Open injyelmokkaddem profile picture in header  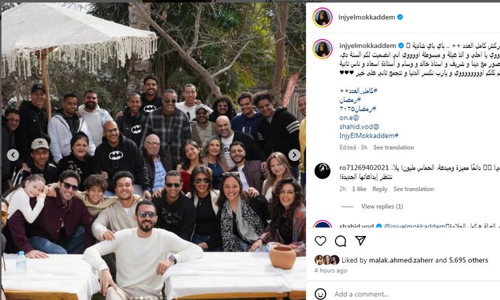[x=323, y=17]
